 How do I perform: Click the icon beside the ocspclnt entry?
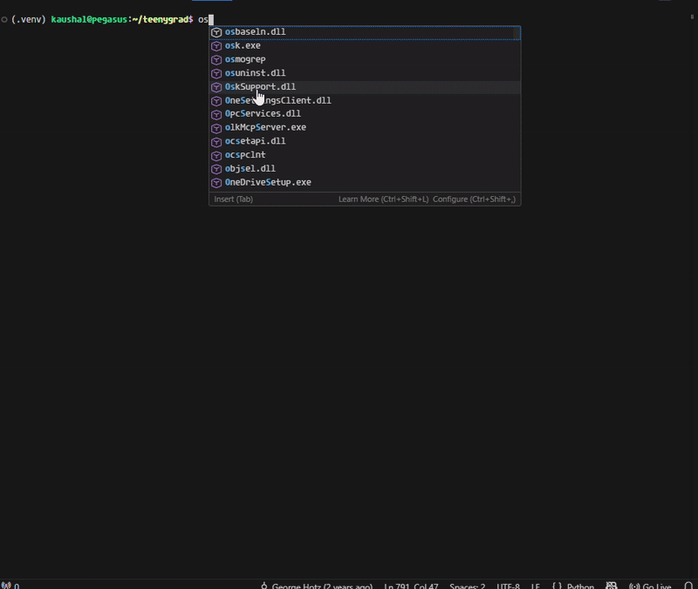coord(217,155)
